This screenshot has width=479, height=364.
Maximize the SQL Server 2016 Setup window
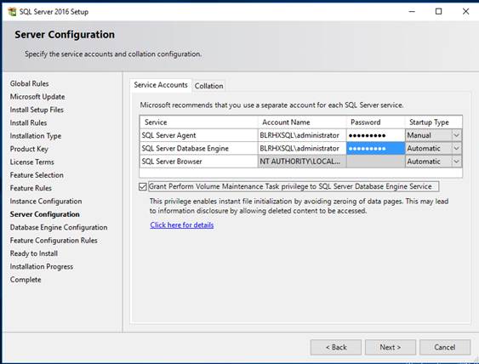[439, 12]
